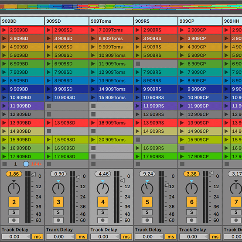
Task: Click the blue clip position pie indicator
Action: (26, 164)
